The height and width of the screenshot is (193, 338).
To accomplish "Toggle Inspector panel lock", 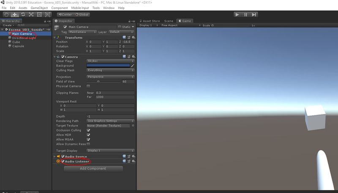I will pyautogui.click(x=129, y=21).
